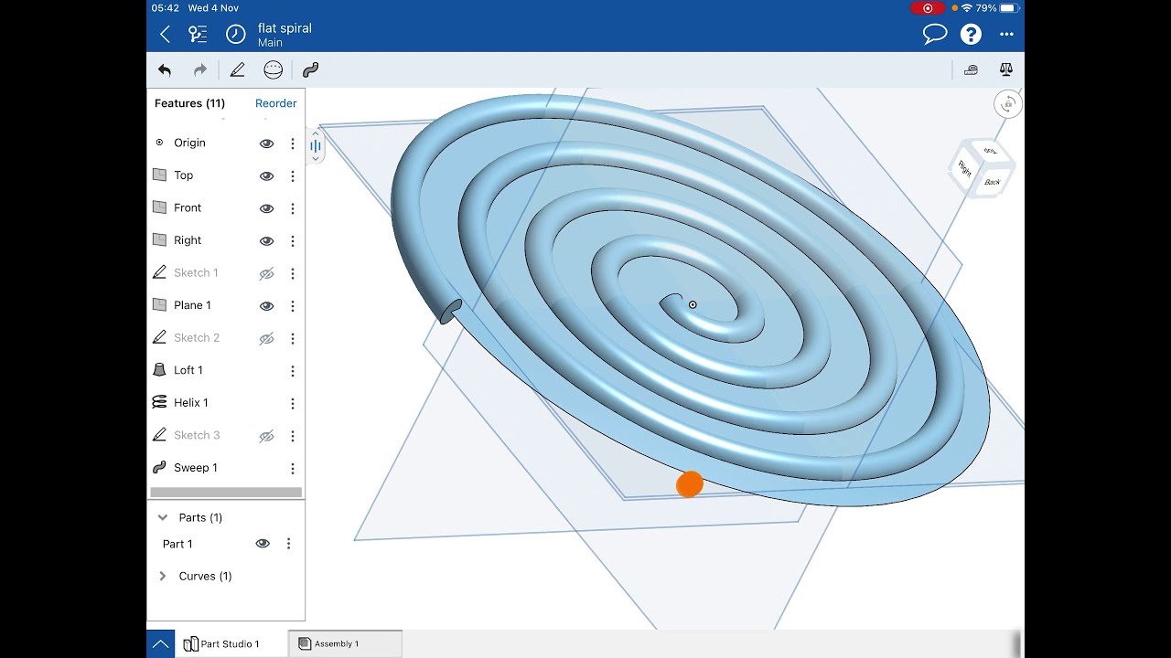Tap the feature list rollback bar

[226, 492]
